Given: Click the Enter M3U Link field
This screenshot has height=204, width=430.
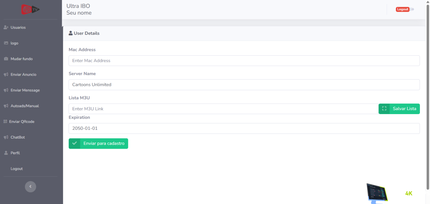Looking at the screenshot, I should click(223, 109).
